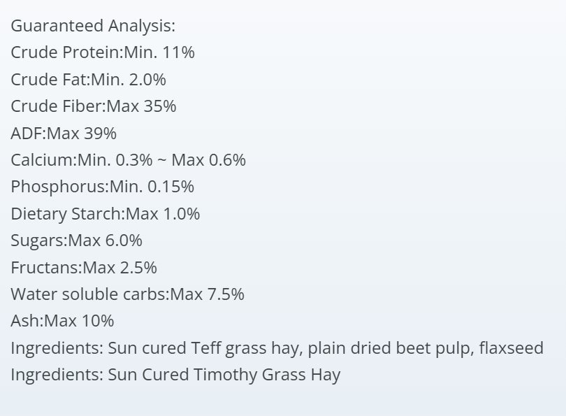
Task: Click the Ash Max 10% line
Action: [62, 321]
